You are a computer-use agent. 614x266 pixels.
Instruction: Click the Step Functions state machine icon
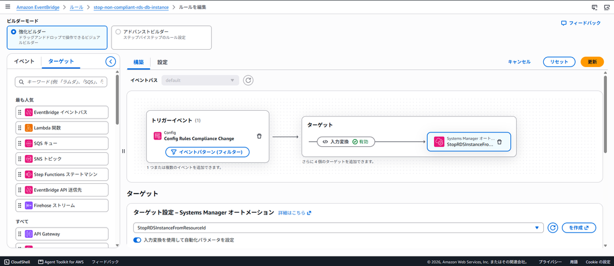tap(29, 174)
